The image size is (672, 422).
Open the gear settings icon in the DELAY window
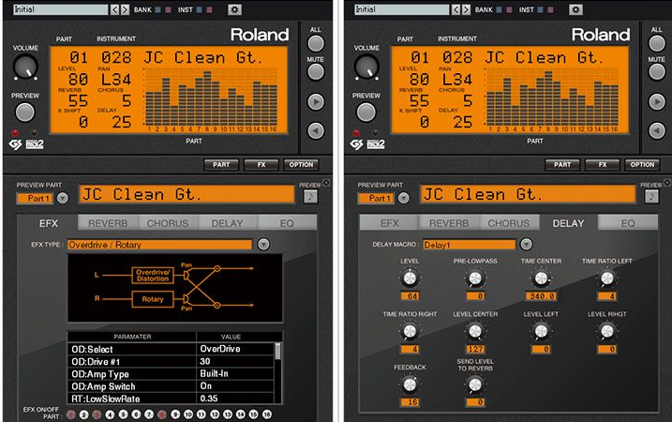tap(575, 9)
